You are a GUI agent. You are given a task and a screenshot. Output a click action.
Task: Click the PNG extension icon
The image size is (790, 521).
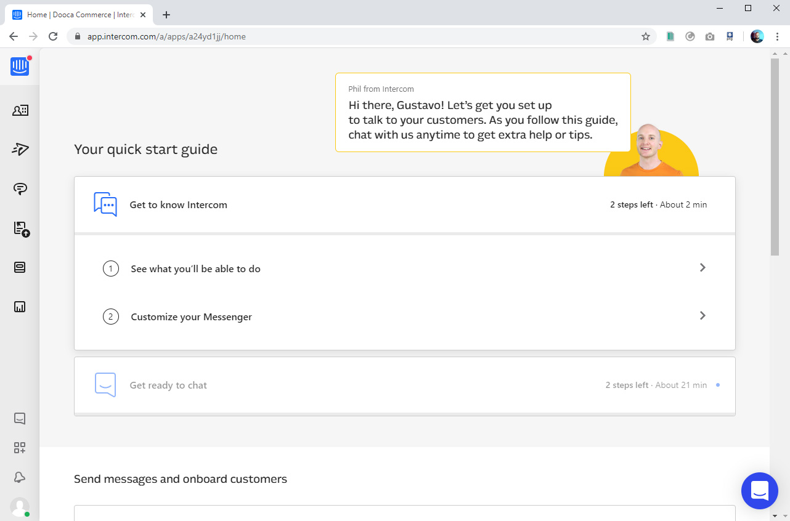tap(730, 36)
